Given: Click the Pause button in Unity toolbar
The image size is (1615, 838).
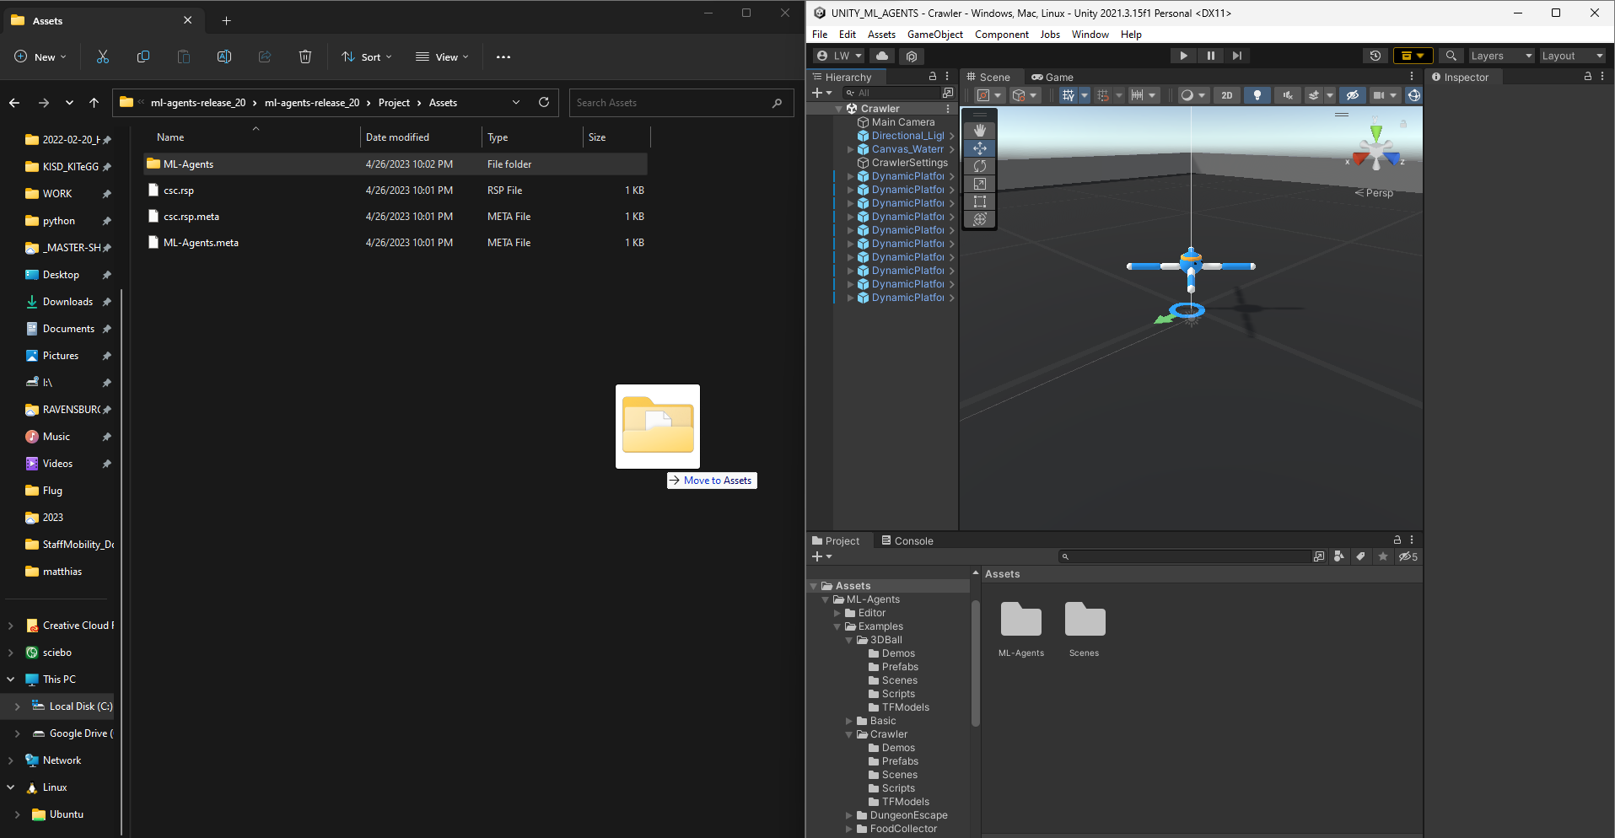Looking at the screenshot, I should pos(1210,56).
